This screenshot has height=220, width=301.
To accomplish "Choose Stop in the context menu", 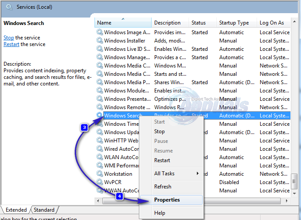I will coord(160,131).
